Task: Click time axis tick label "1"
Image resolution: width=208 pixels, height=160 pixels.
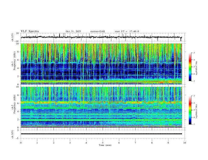Action: pos(37,143)
